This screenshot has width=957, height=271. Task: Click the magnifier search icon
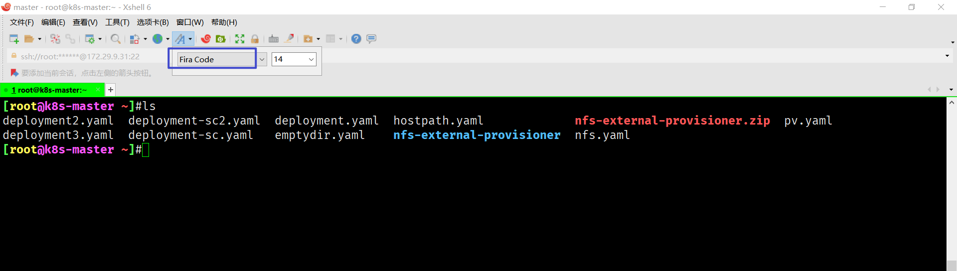point(116,39)
